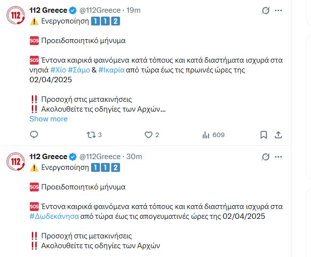
Task: Open the #Ικαρία hashtag
Action: 114,70
